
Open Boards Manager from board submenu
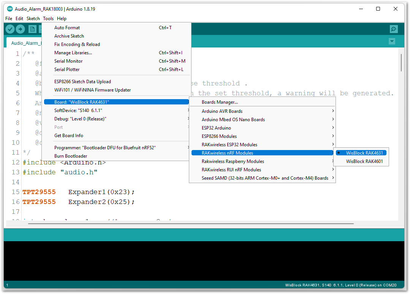point(220,102)
